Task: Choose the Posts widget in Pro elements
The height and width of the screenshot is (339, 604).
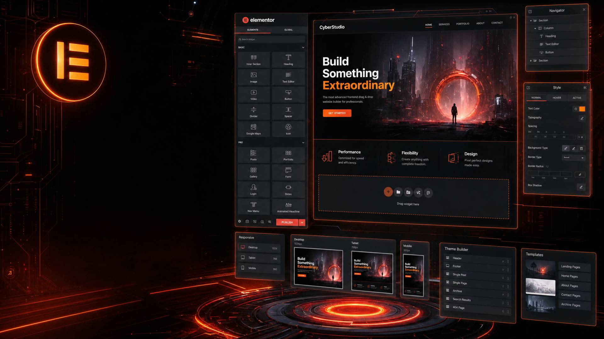Action: point(254,155)
